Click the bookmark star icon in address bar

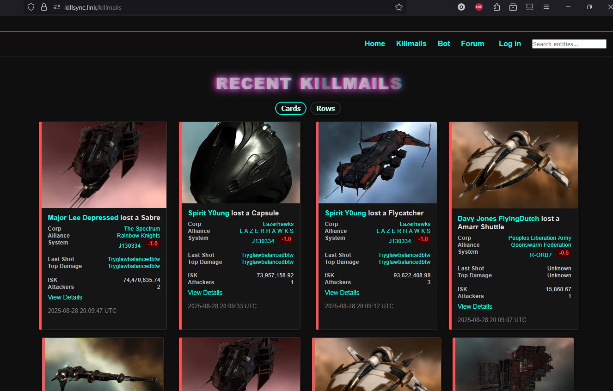399,7
